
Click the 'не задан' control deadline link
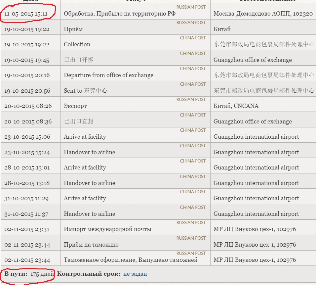pos(135,274)
